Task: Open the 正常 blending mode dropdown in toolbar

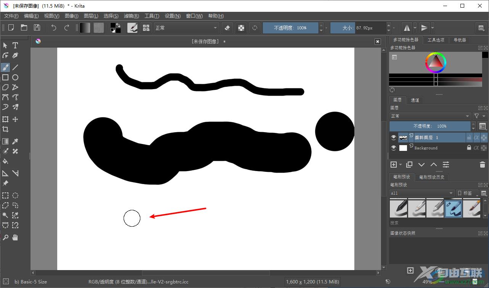Action: 186,28
